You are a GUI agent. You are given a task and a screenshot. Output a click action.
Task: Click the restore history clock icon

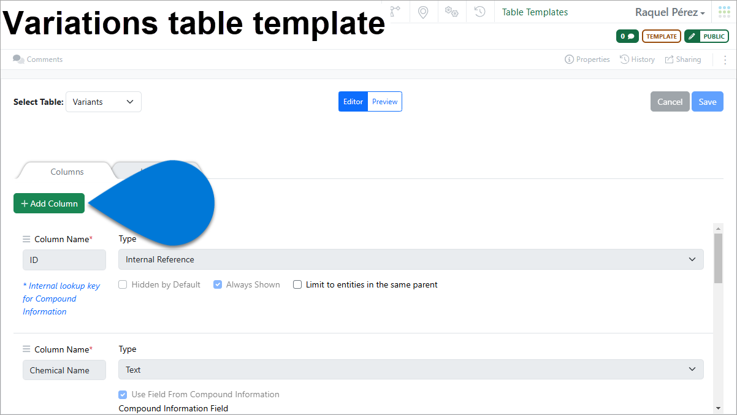479,12
